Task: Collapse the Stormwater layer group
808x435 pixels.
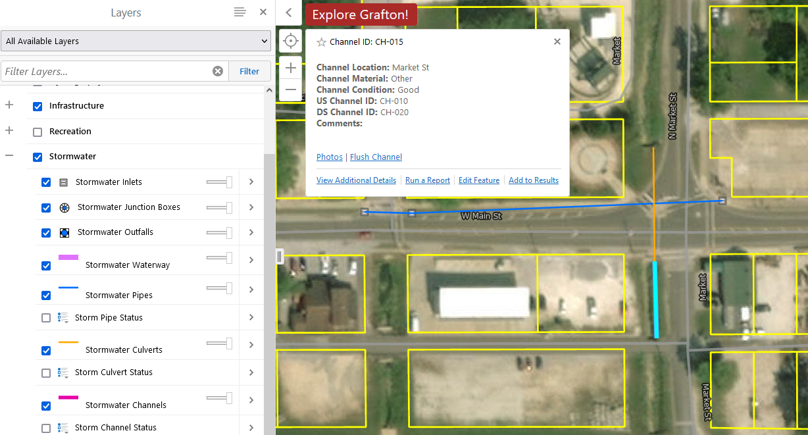Action: point(9,156)
